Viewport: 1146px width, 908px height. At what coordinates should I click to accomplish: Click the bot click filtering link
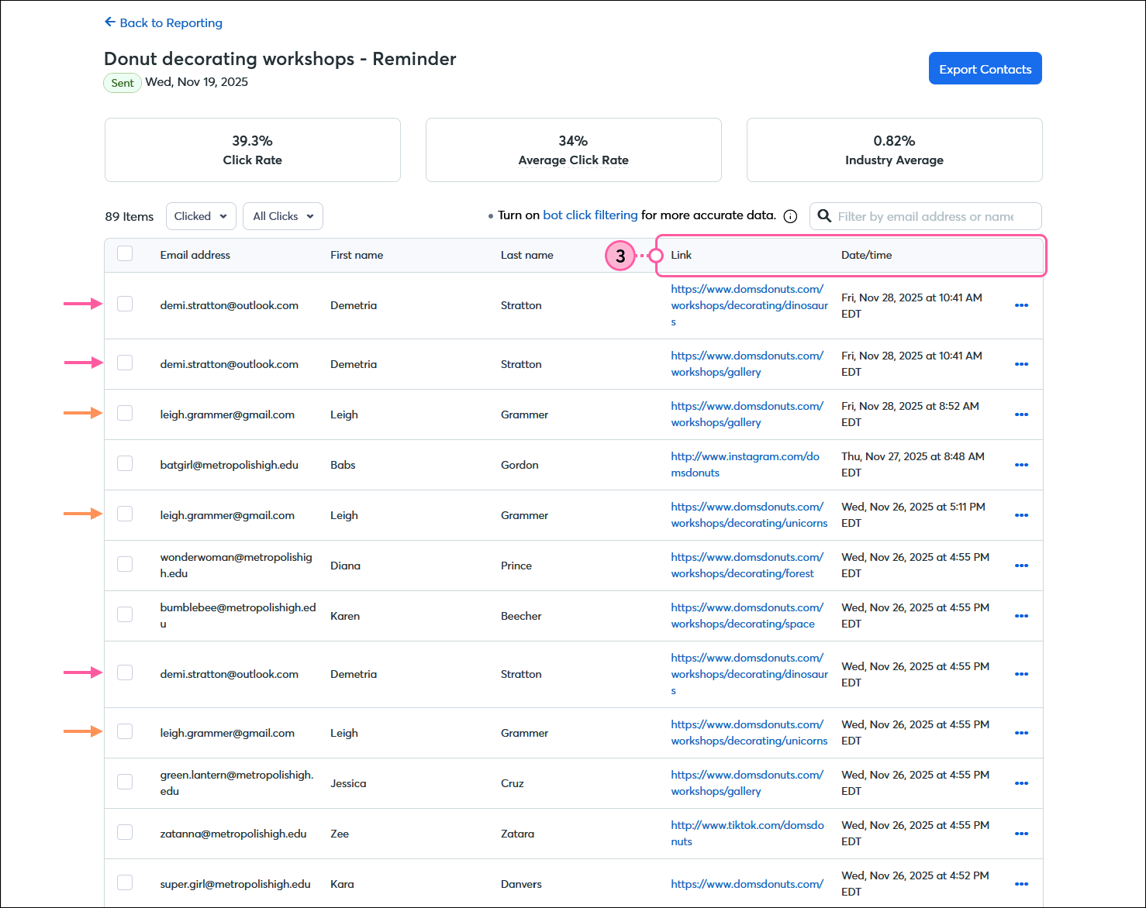tap(590, 215)
